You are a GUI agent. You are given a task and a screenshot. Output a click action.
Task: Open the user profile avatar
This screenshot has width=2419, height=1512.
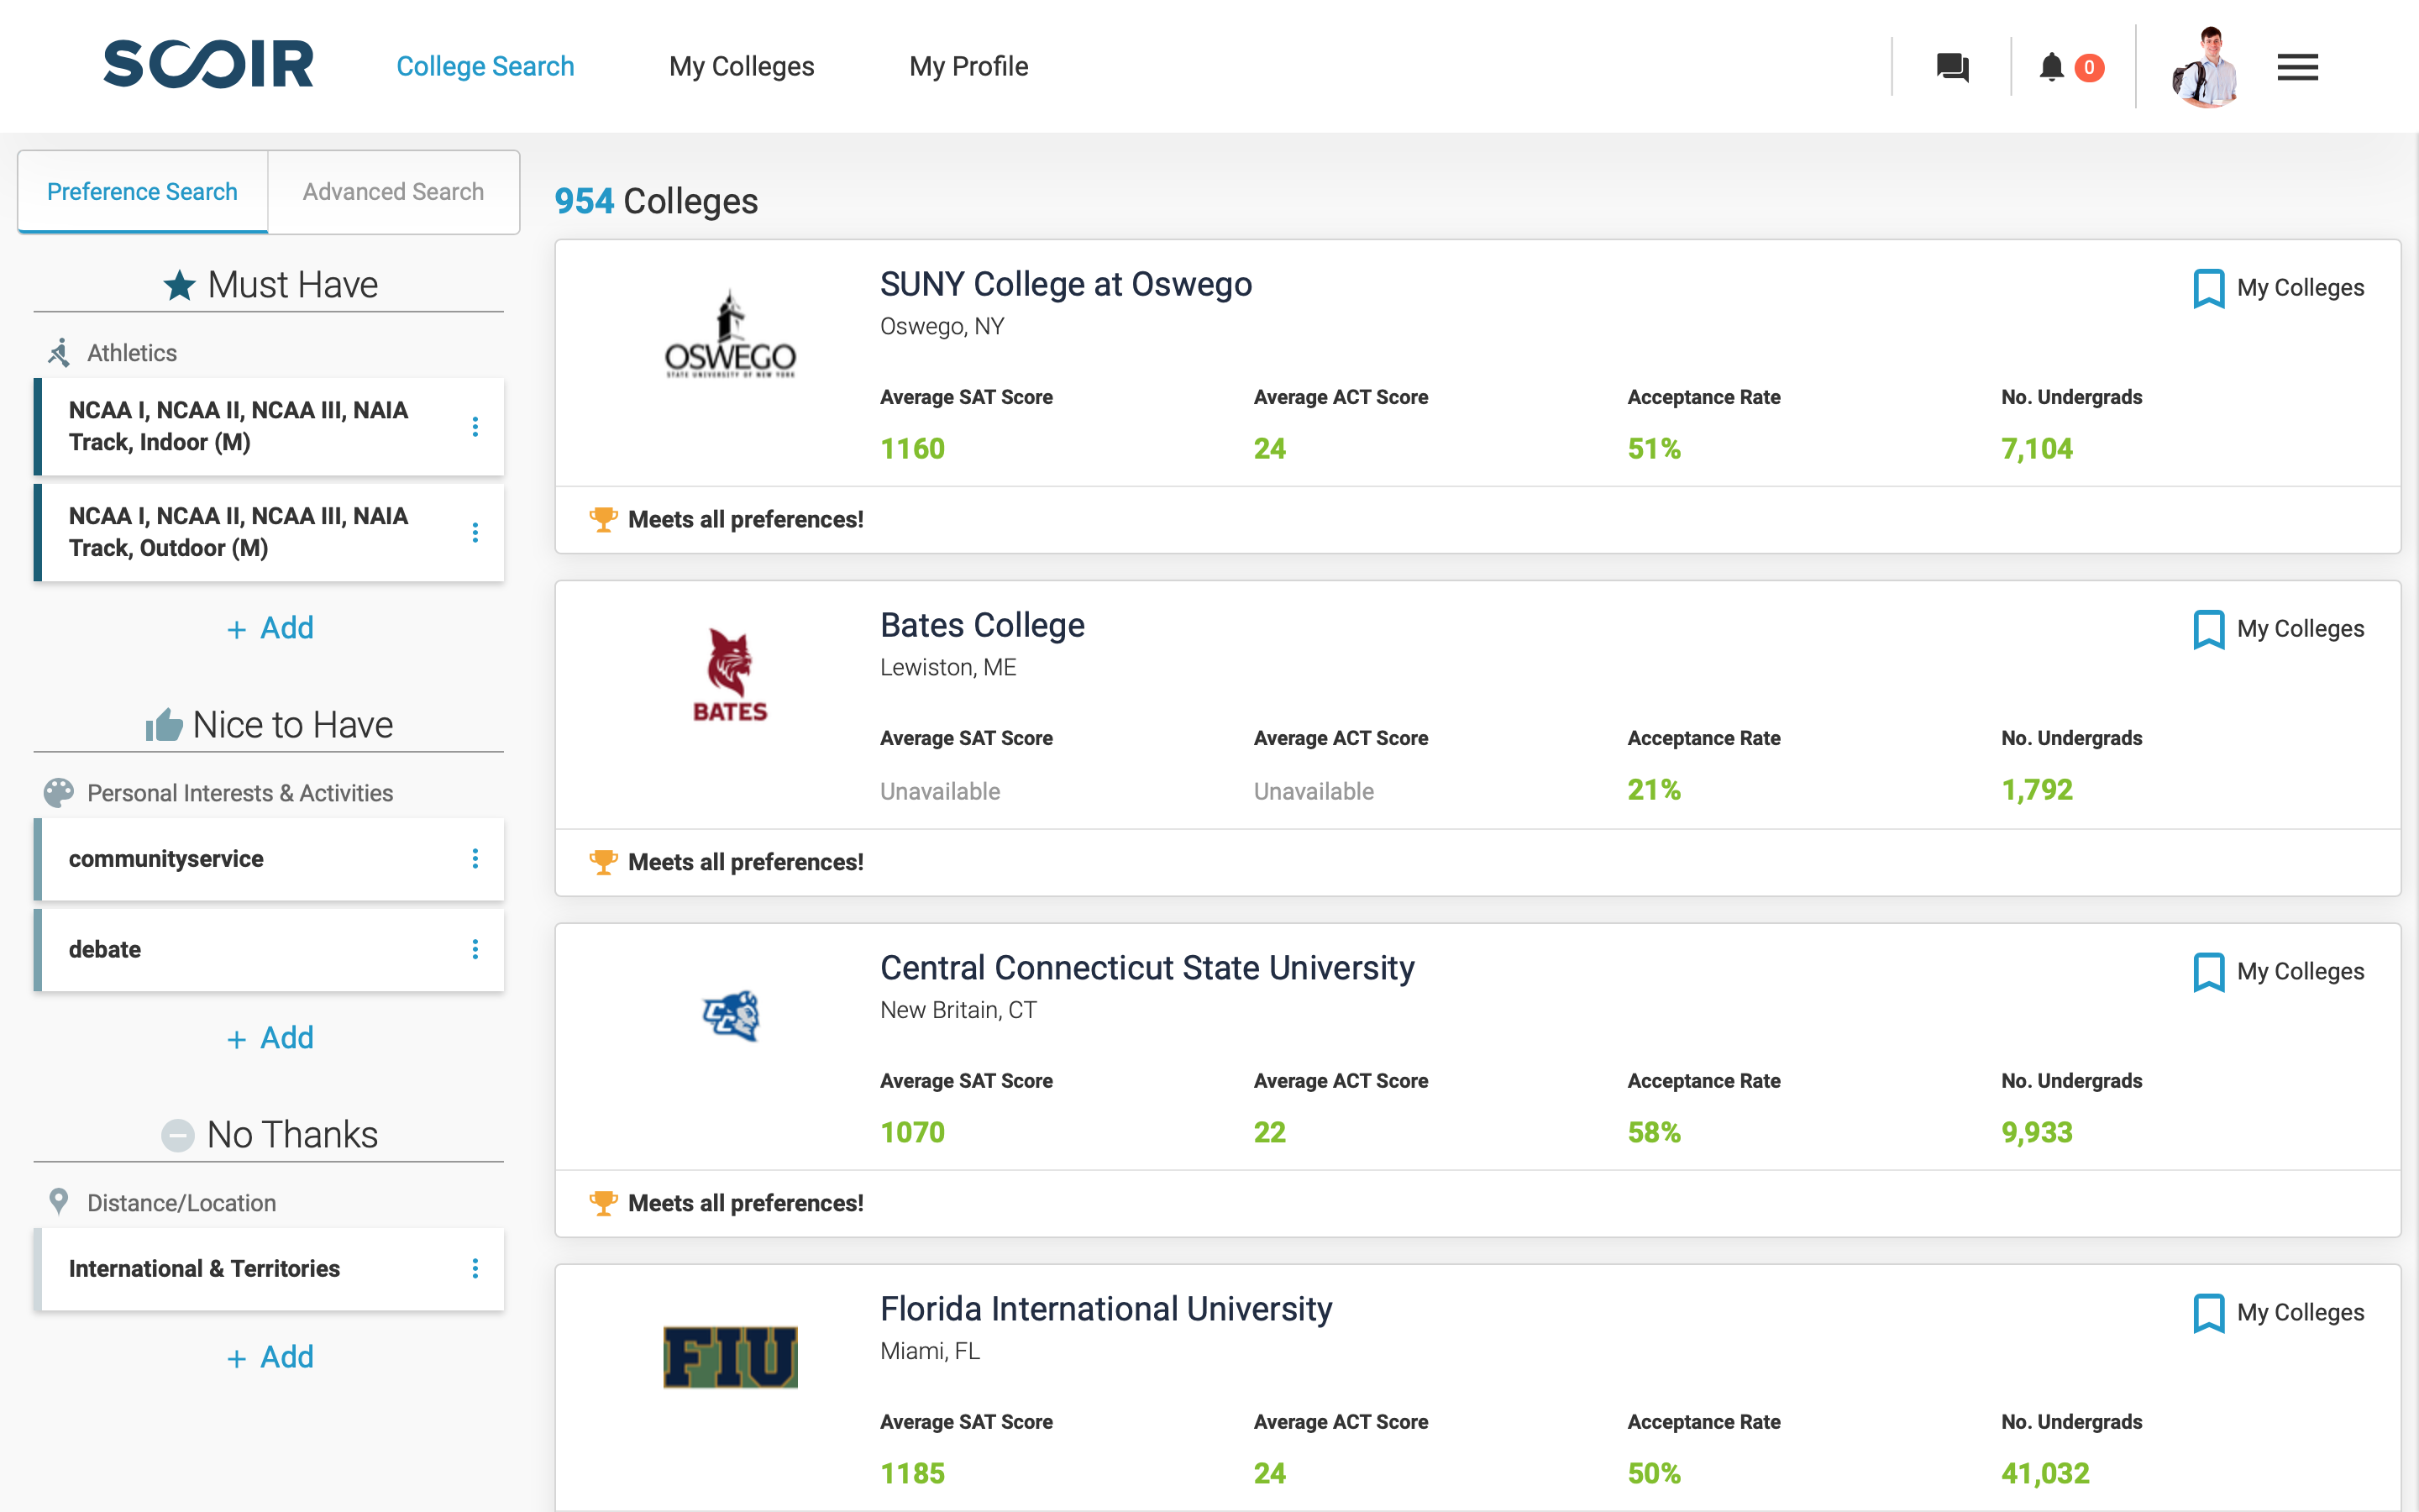pyautogui.click(x=2207, y=67)
